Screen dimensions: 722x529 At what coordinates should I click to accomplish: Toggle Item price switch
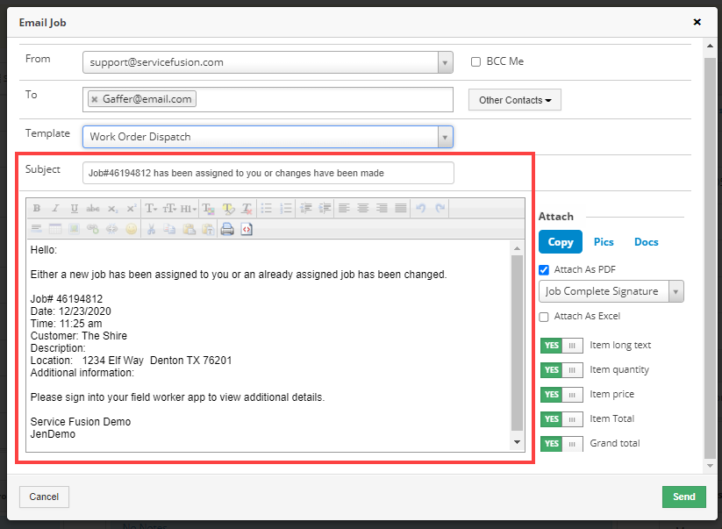click(561, 395)
